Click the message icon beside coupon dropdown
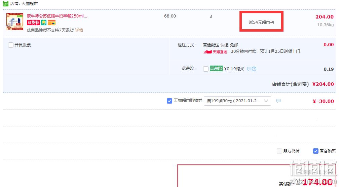The height and width of the screenshot is (187, 340). (278, 101)
